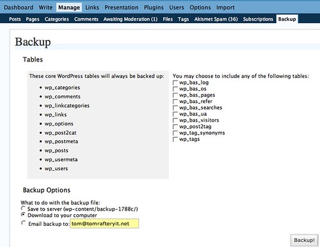The image size is (320, 247).
Task: Open the Links menu
Action: tap(92, 8)
